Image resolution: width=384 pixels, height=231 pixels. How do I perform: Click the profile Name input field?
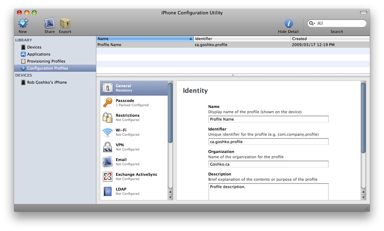click(x=268, y=119)
